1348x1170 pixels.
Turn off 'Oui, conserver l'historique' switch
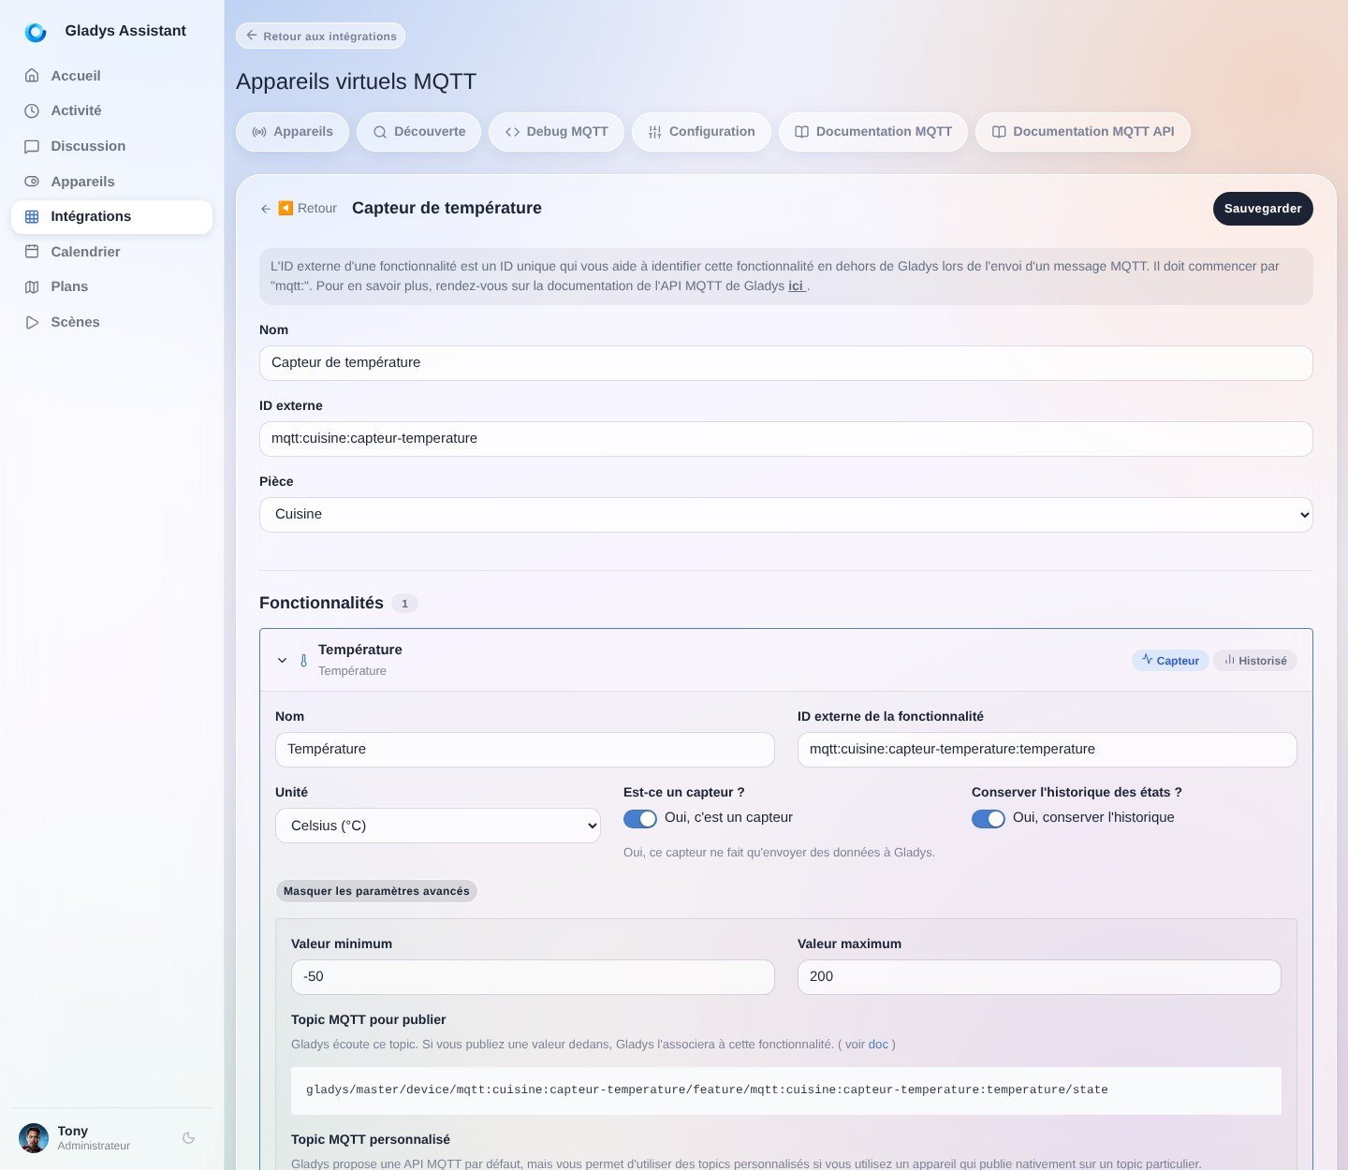point(989,819)
